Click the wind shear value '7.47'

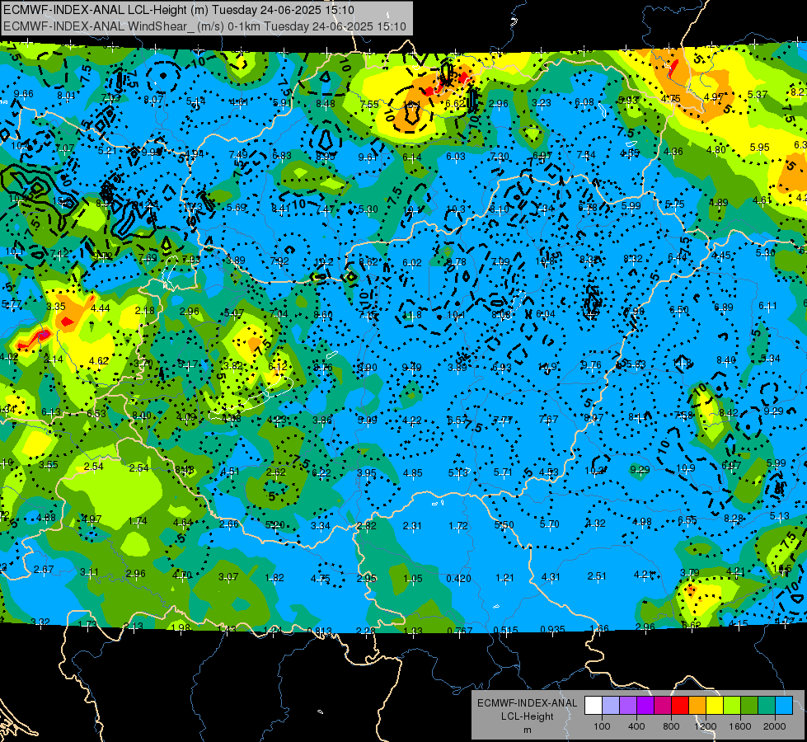point(326,209)
